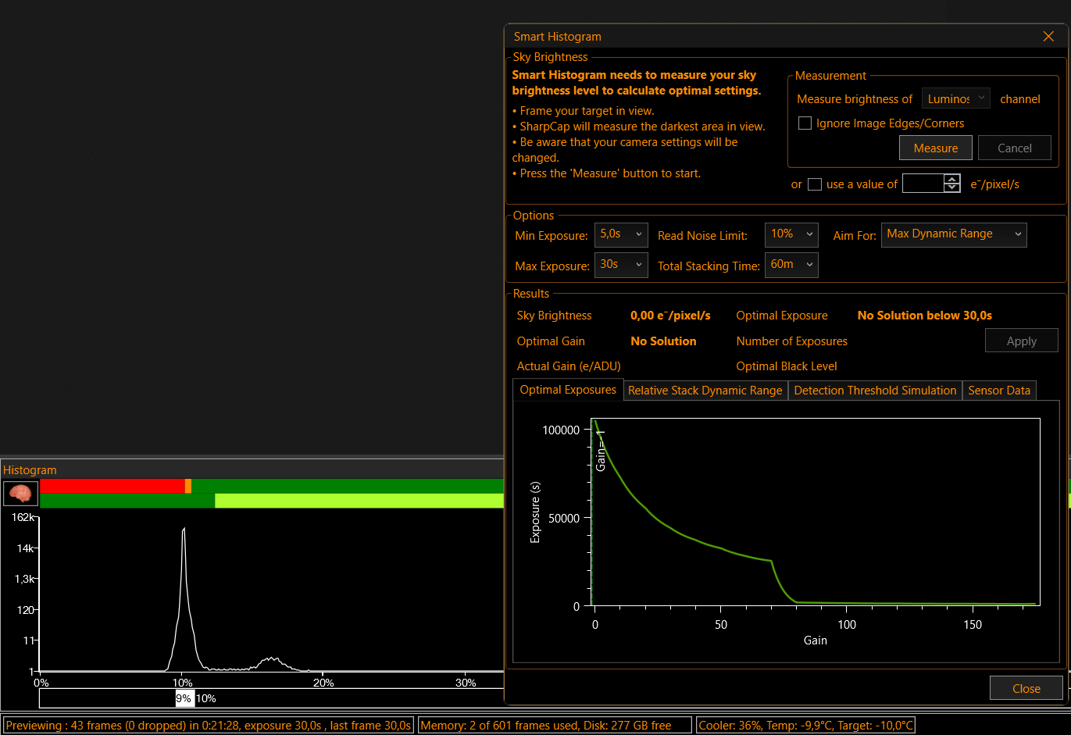Click the 'Memory: 2 of 601 frames used' status
Image resolution: width=1071 pixels, height=735 pixels.
[555, 726]
